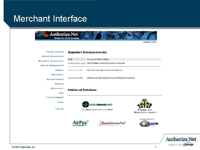Click the small link under the banner
Viewport: 200px width, 150px height.
[x=149, y=42]
